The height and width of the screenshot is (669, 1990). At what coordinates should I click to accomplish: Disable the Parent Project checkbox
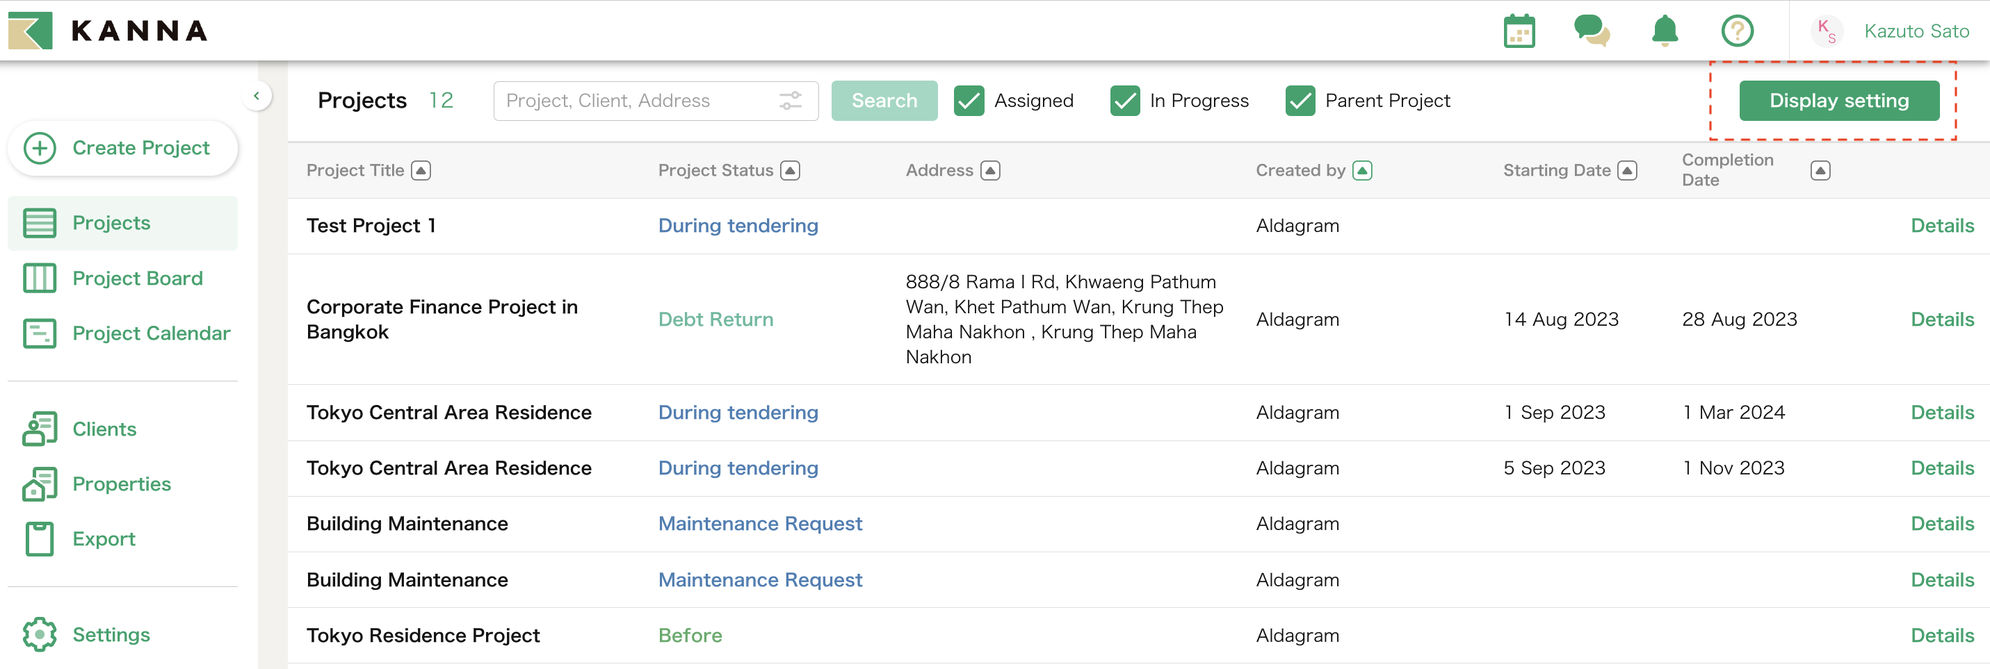pyautogui.click(x=1300, y=101)
